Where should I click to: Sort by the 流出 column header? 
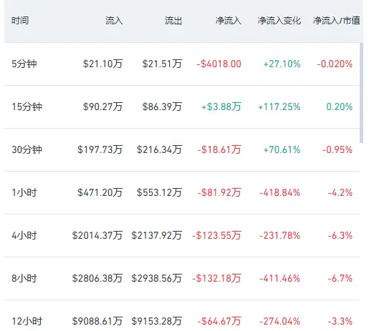pos(173,21)
